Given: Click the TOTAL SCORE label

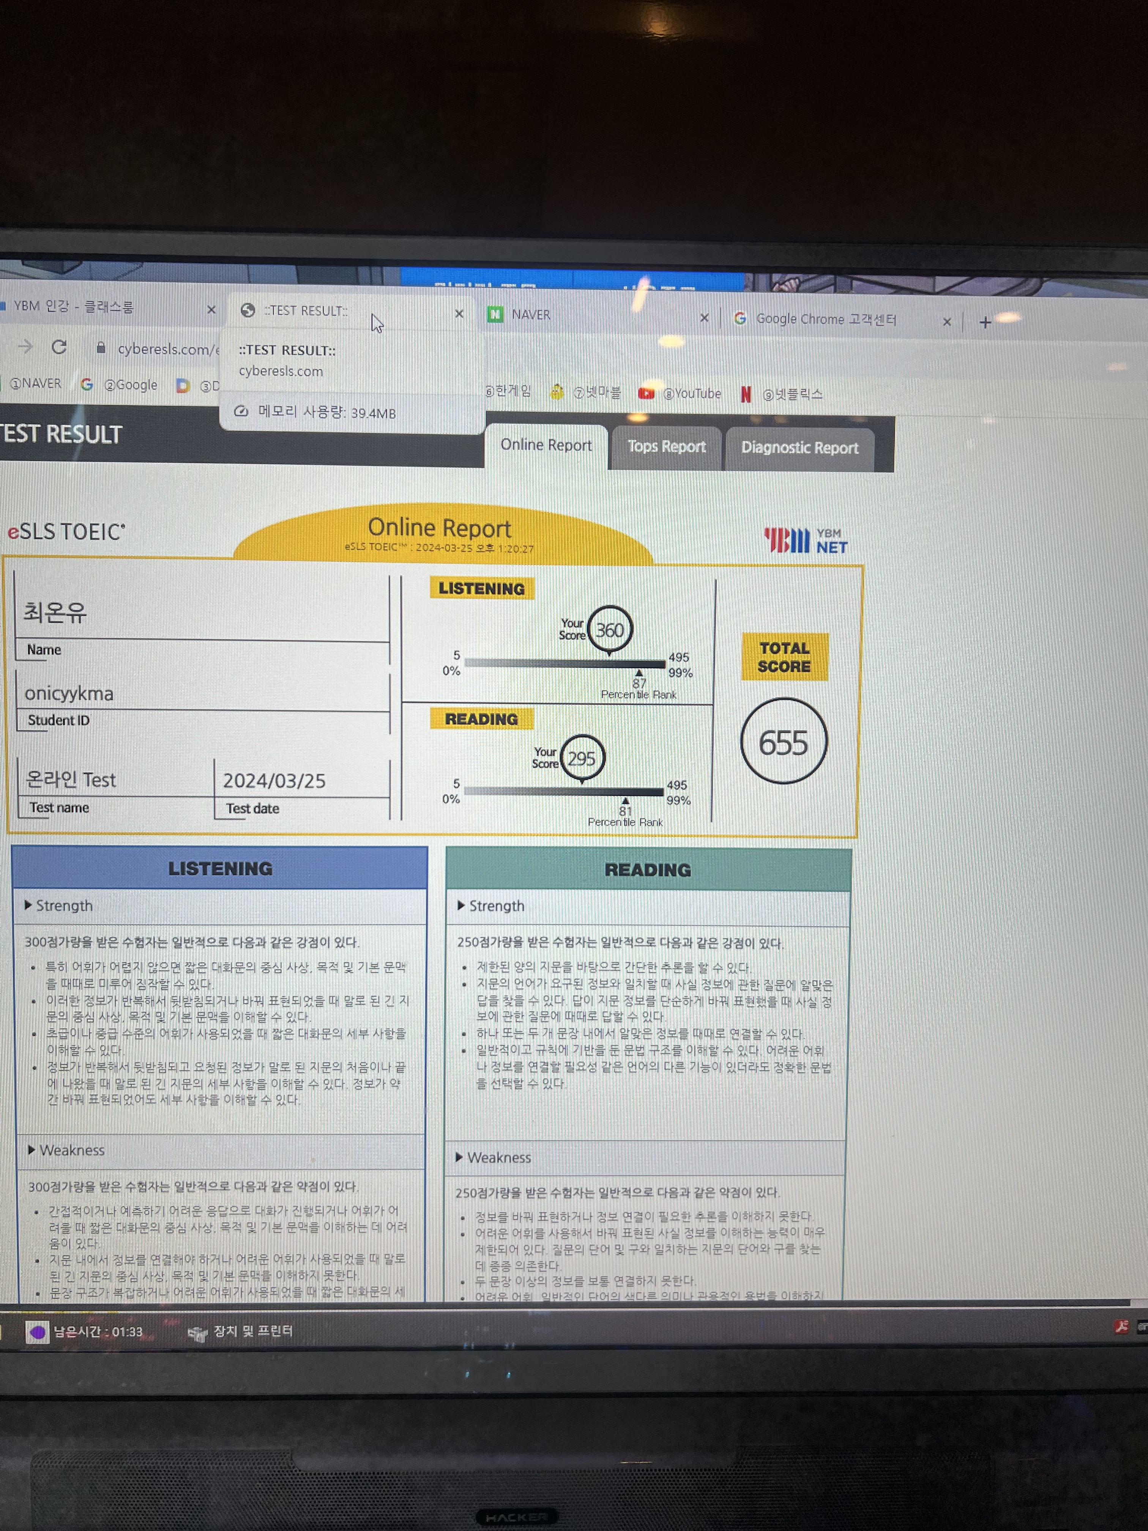Looking at the screenshot, I should pos(784,658).
